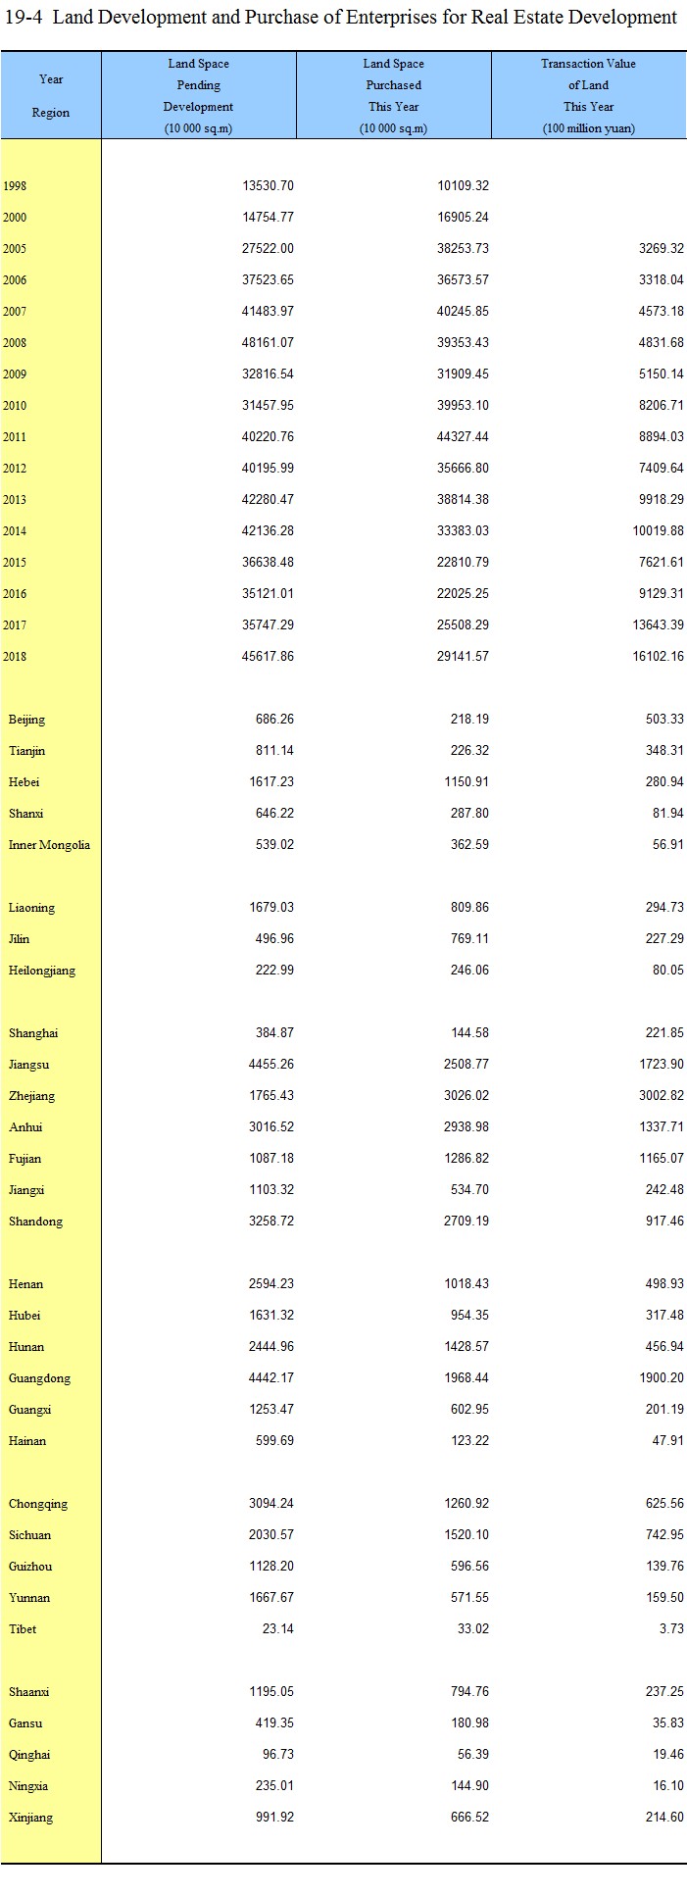Image resolution: width=687 pixels, height=1896 pixels.
Task: Click the Chongqing region label
Action: tap(38, 1503)
